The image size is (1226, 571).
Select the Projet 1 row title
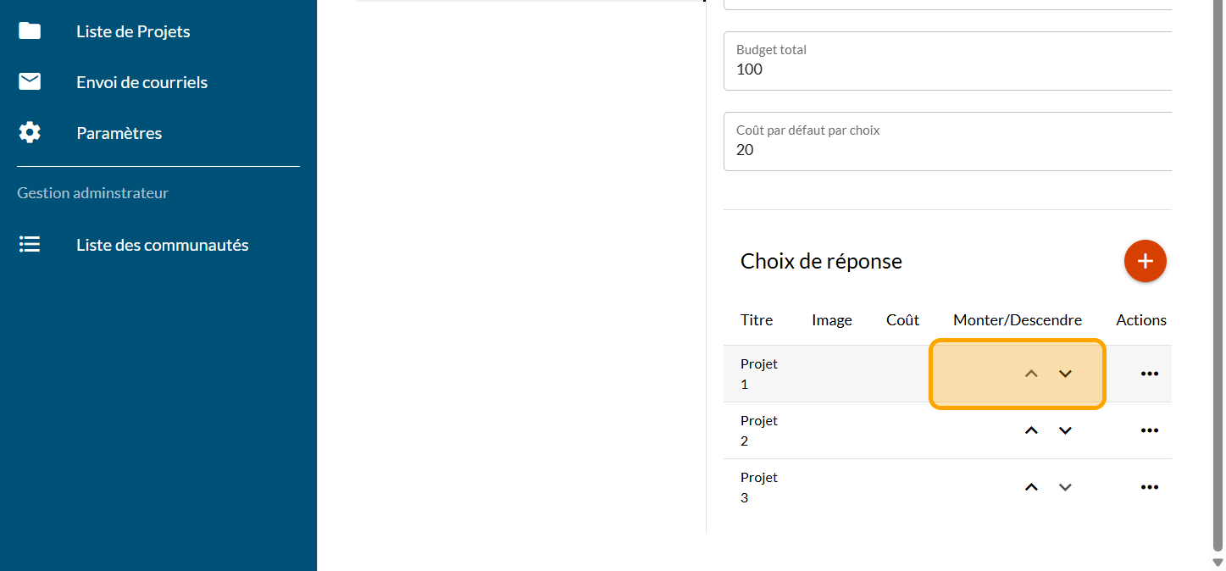coord(758,374)
